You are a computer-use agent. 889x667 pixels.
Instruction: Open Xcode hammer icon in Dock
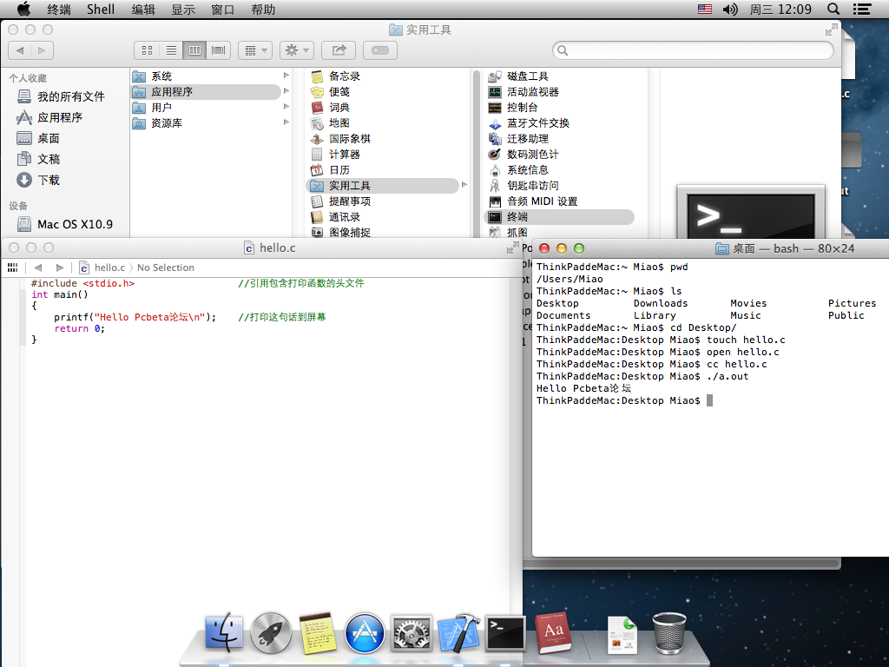point(458,633)
